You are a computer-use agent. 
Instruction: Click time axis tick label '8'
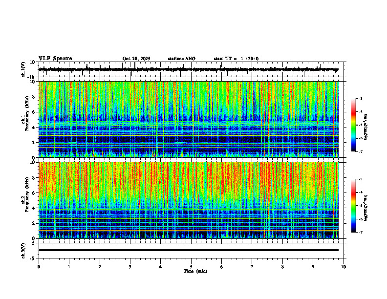pyautogui.click(x=282, y=267)
